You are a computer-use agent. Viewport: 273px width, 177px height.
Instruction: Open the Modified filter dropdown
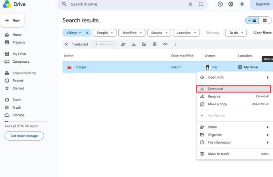(132, 33)
